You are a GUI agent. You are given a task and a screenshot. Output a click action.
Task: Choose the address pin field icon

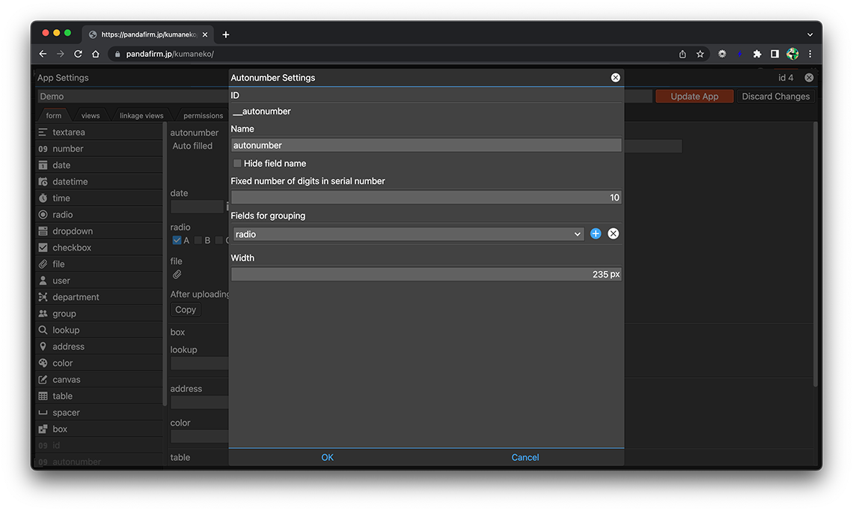point(43,347)
